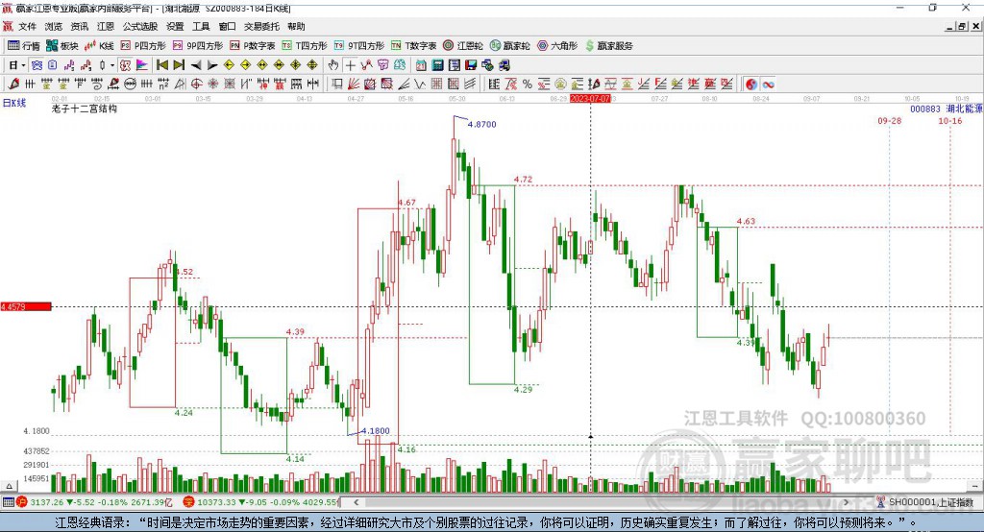Open the P四方形 tool
Screen dimensions: 984x532
(x=143, y=46)
